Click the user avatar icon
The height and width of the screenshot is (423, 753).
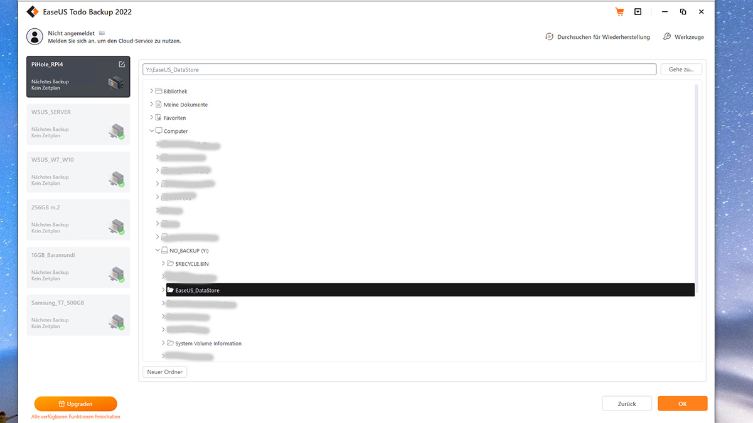(35, 36)
